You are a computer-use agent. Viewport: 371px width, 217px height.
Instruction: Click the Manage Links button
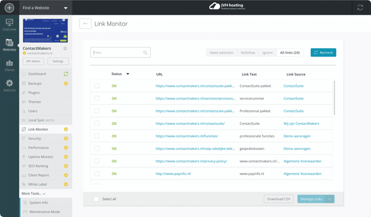(311, 199)
